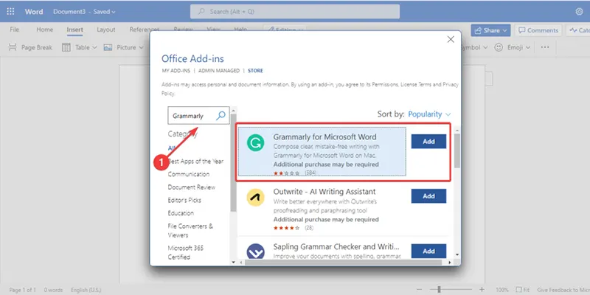This screenshot has height=295, width=590.
Task: Select the Education category
Action: (181, 213)
